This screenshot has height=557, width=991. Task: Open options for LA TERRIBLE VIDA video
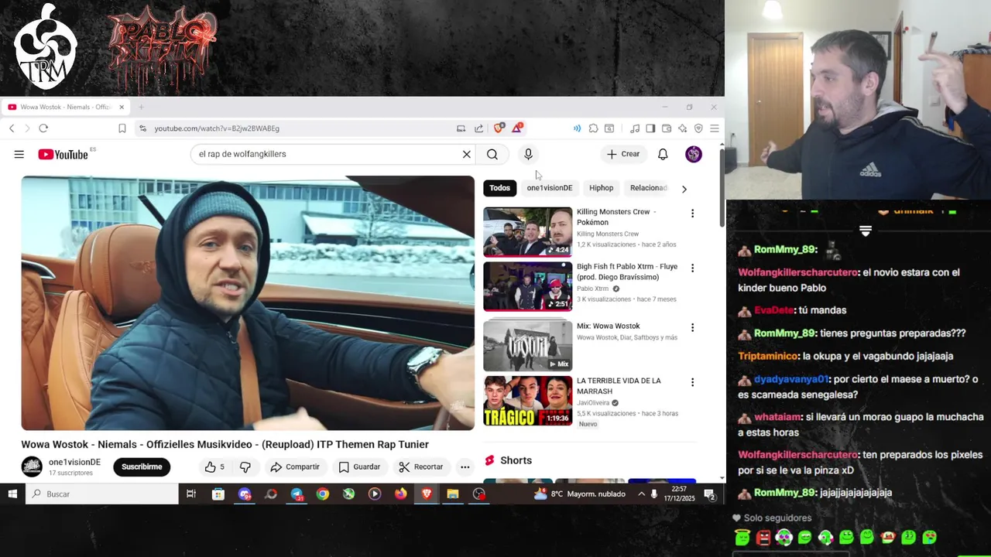[x=692, y=382]
